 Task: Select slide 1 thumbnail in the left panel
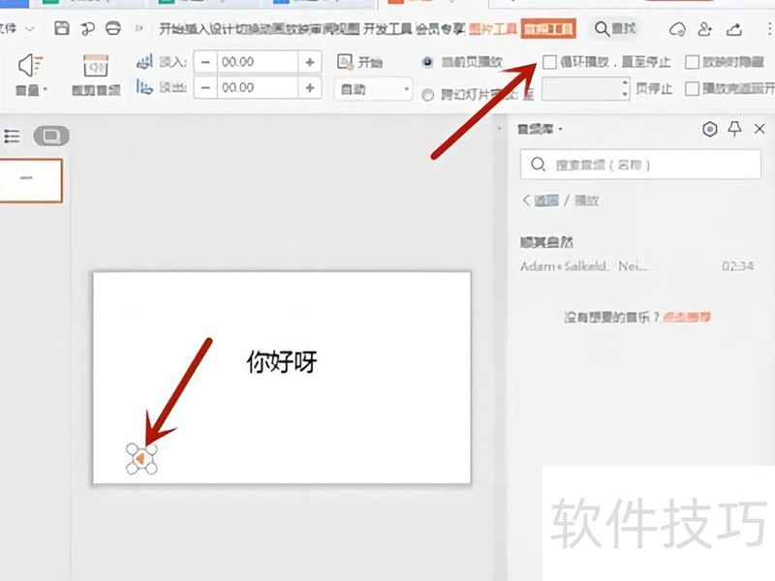coord(31,180)
